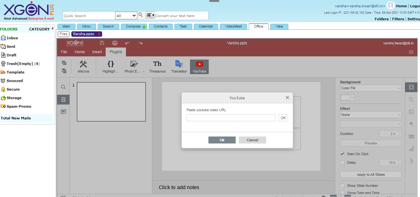Switch to the Home ribbon tab
420x197 pixels.
click(80, 52)
